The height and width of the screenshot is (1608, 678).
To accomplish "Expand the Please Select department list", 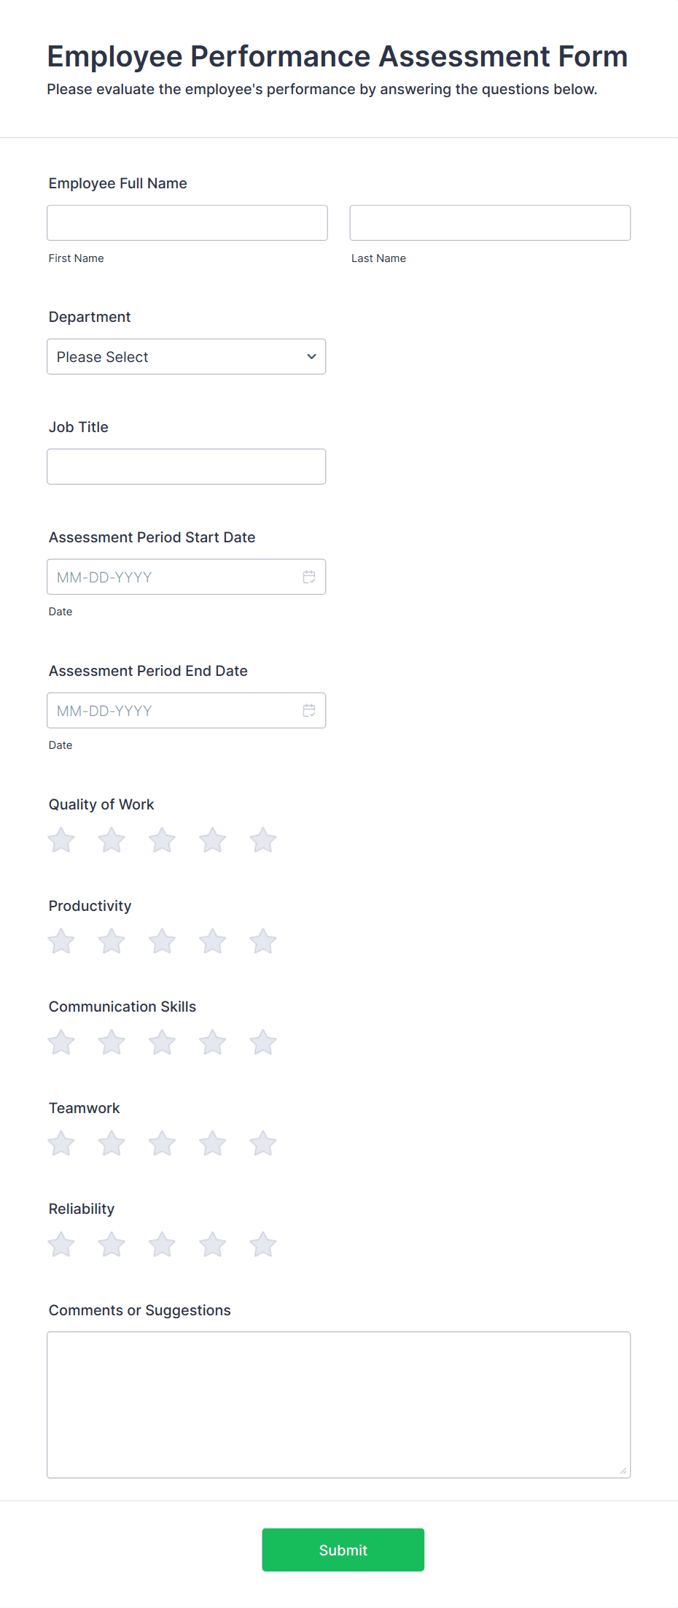I will coord(186,356).
